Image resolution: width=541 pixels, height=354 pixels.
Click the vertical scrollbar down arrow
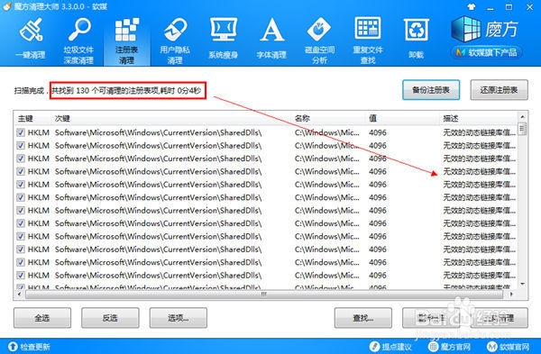pos(522,284)
